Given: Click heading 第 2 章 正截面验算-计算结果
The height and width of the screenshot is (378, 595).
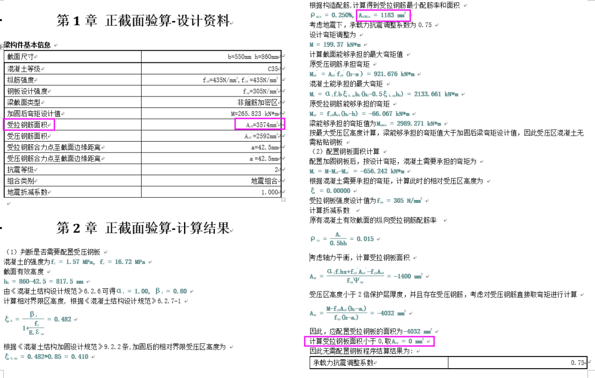Looking at the screenshot, I should pos(143,228).
